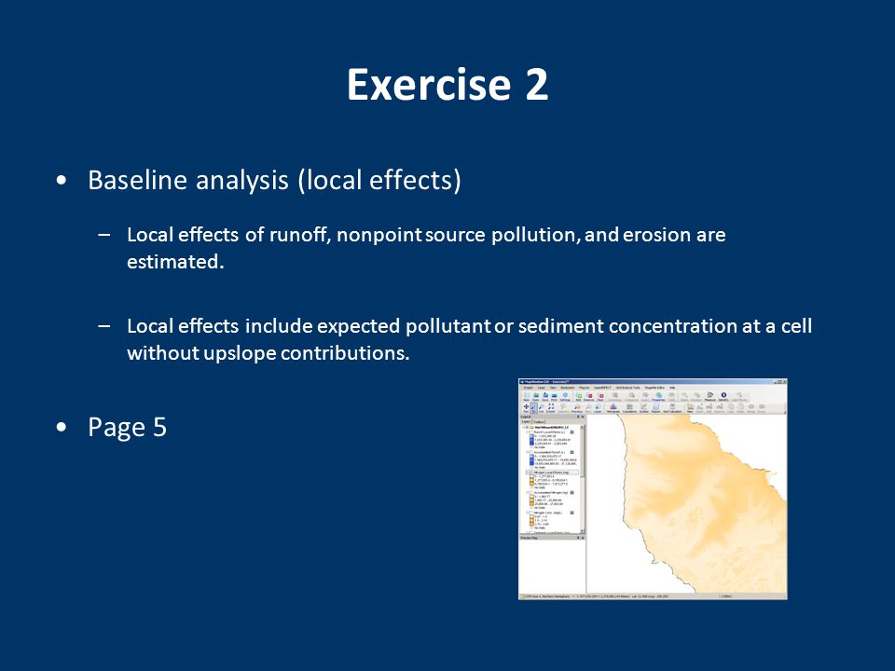Open the Scatter plot tool
The width and height of the screenshot is (895, 671).
click(x=644, y=408)
